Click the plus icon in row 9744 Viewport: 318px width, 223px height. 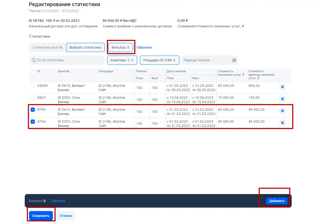tap(282, 123)
